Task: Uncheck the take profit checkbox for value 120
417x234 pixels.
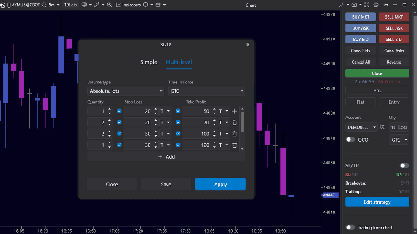Action: coord(178,145)
